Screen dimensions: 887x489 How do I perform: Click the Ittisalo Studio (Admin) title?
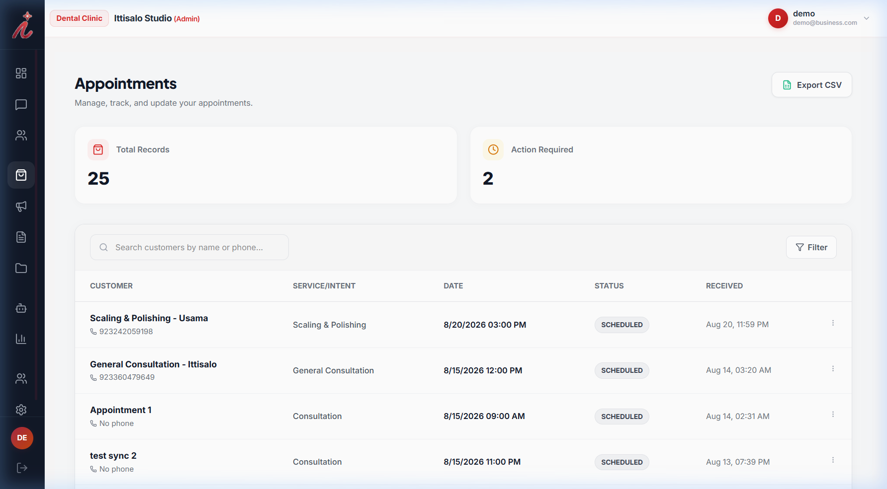pyautogui.click(x=157, y=18)
